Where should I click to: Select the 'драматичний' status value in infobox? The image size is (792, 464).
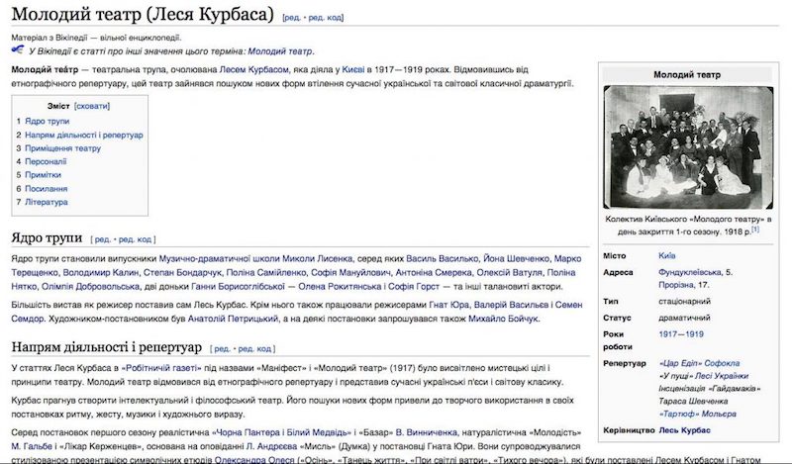pyautogui.click(x=684, y=319)
